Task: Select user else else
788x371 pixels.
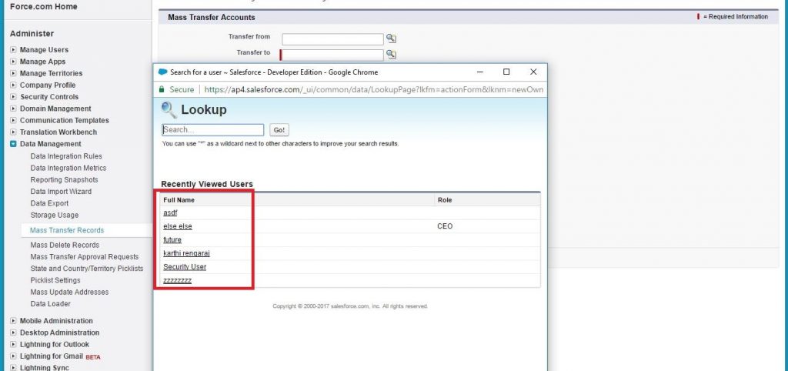Action: coord(178,227)
